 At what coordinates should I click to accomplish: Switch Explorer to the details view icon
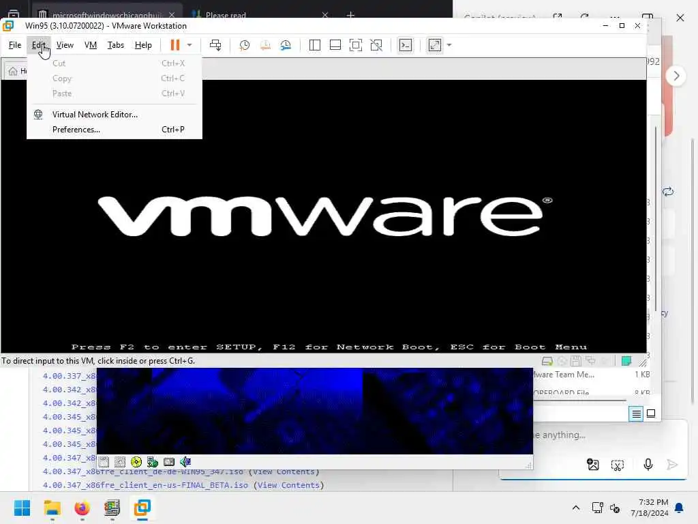pos(637,414)
